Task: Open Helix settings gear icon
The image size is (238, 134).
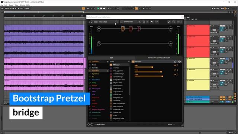Action: (x=89, y=124)
